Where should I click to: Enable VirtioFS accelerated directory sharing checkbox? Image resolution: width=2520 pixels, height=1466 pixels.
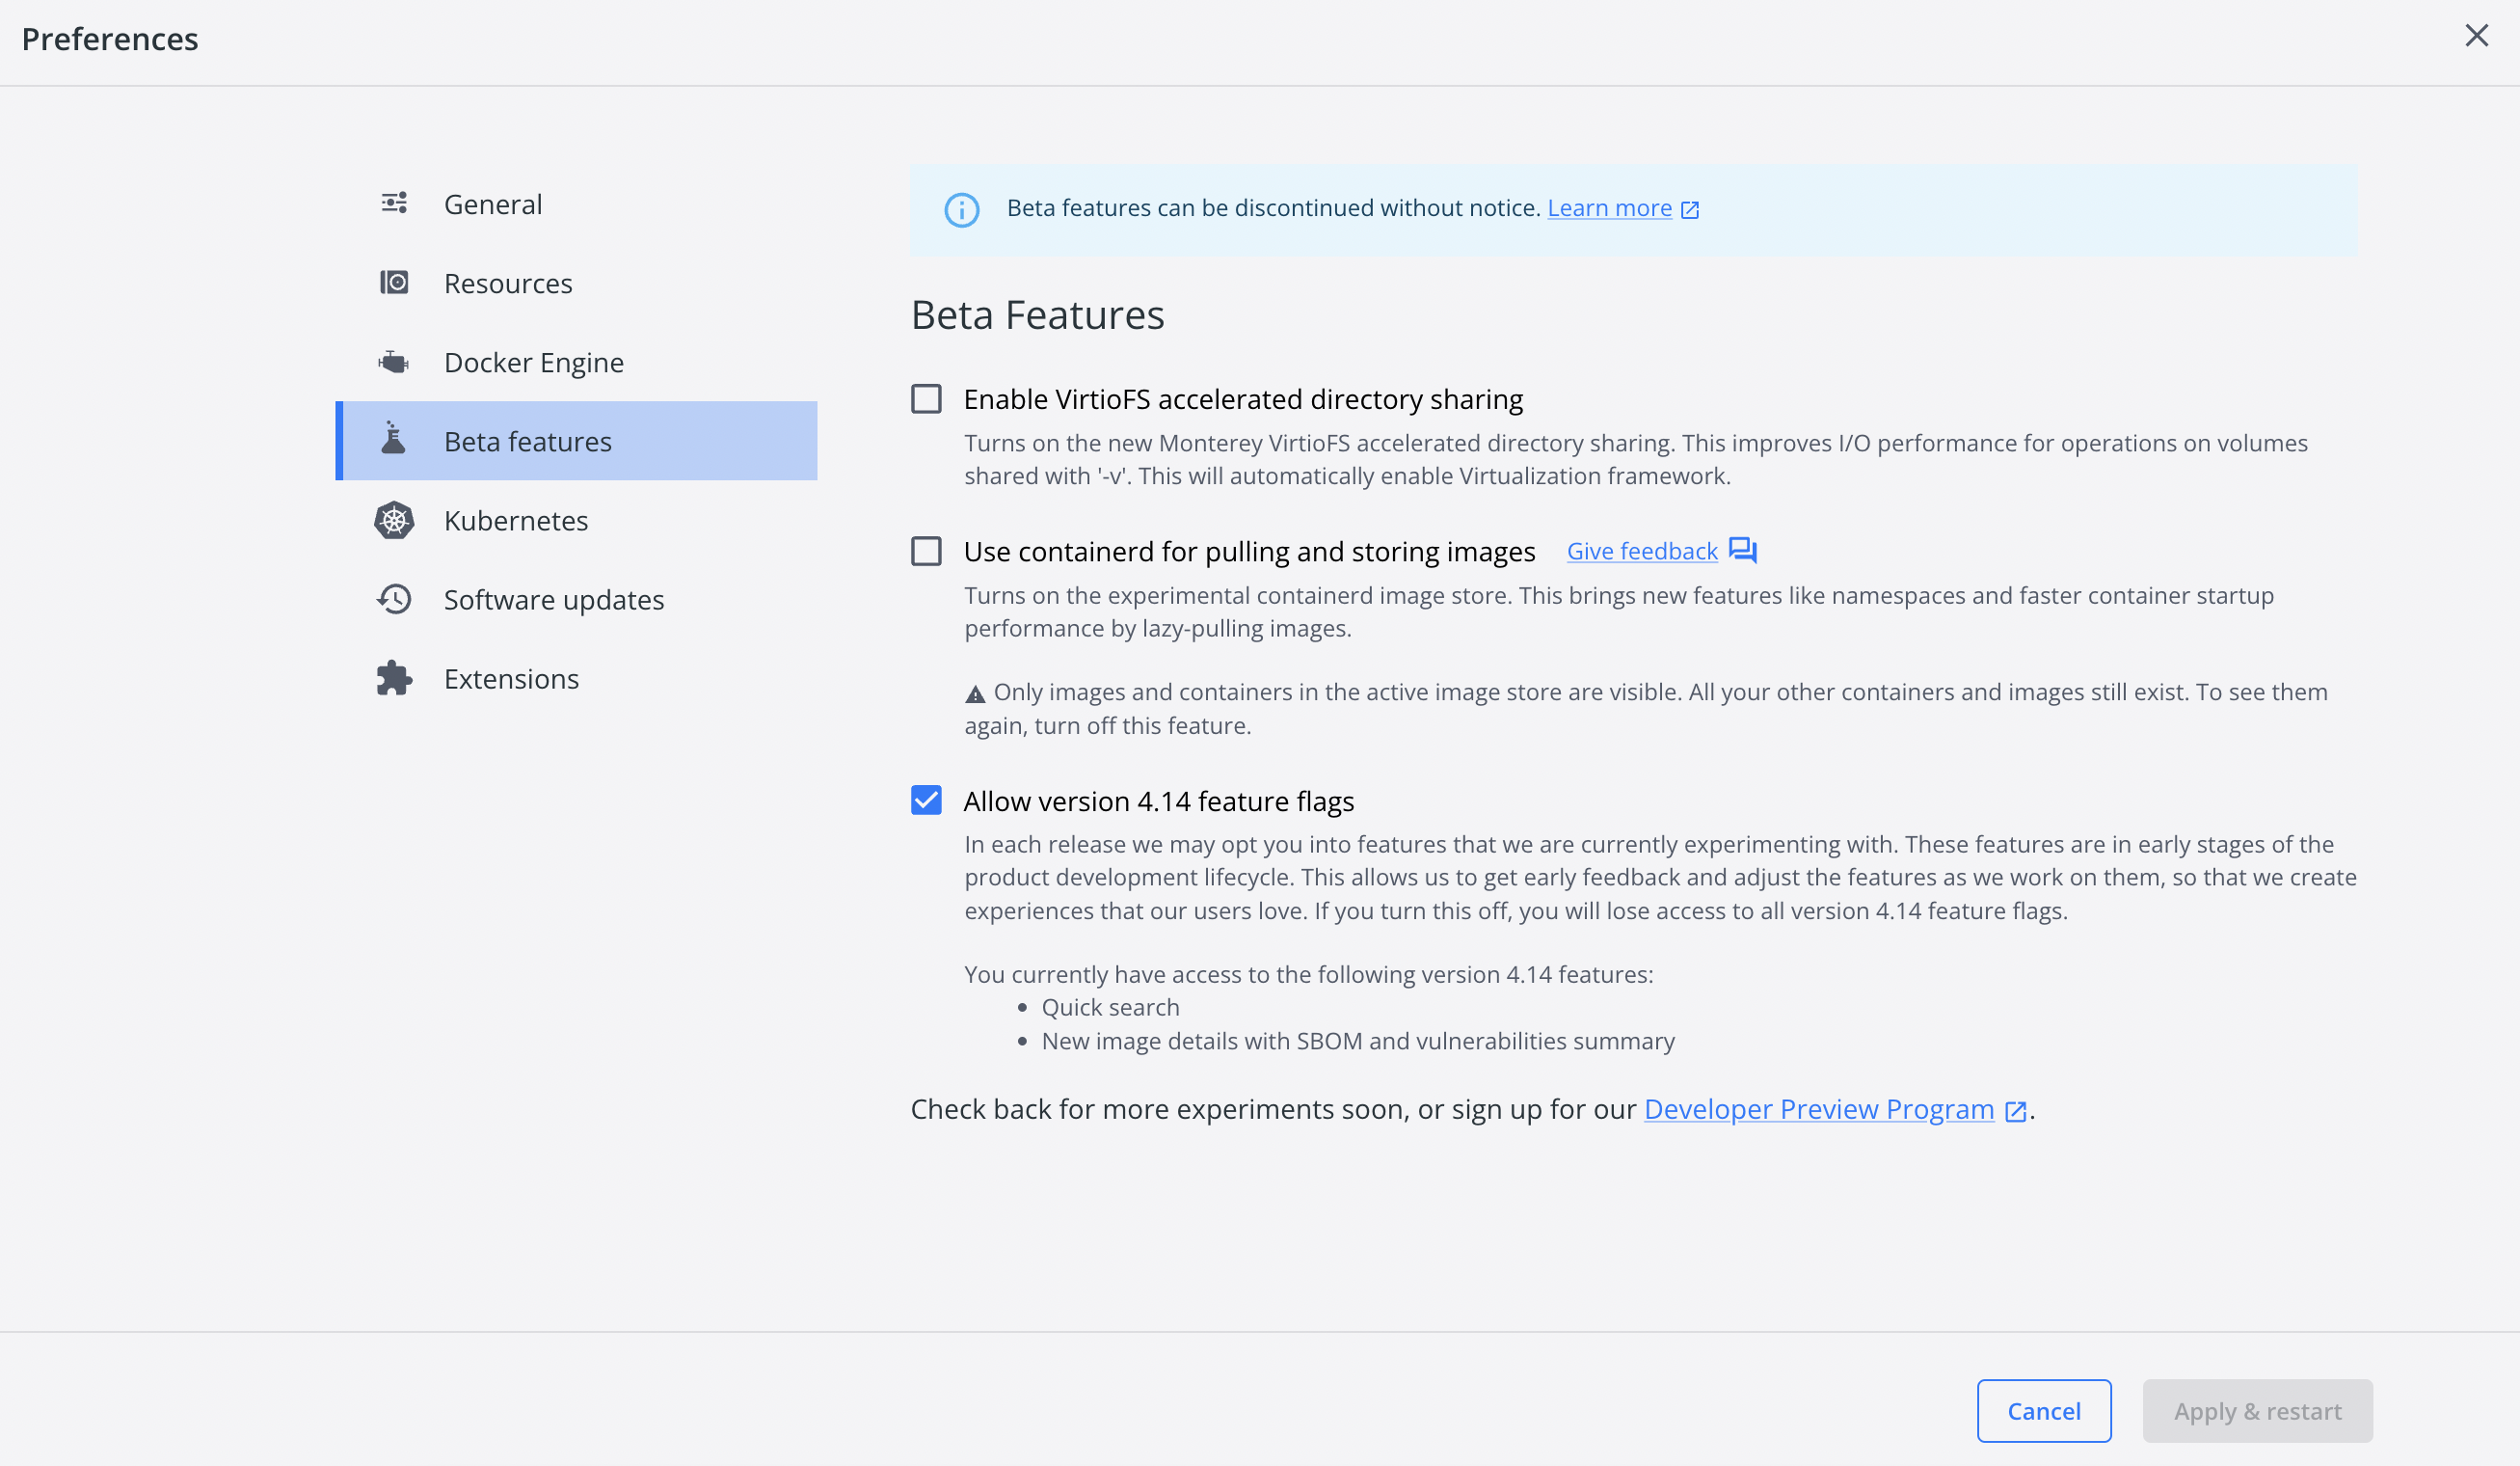point(926,398)
